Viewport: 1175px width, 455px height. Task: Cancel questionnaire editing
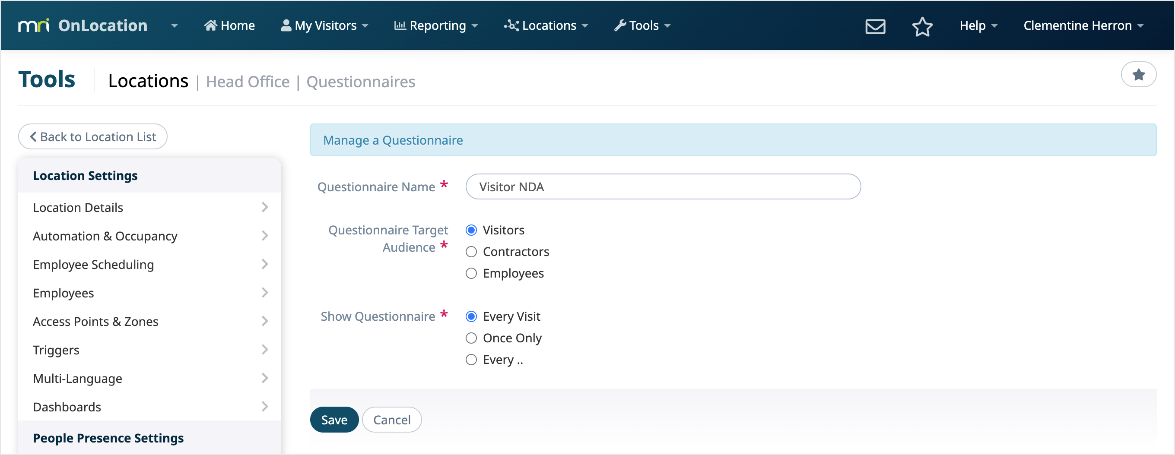point(392,420)
